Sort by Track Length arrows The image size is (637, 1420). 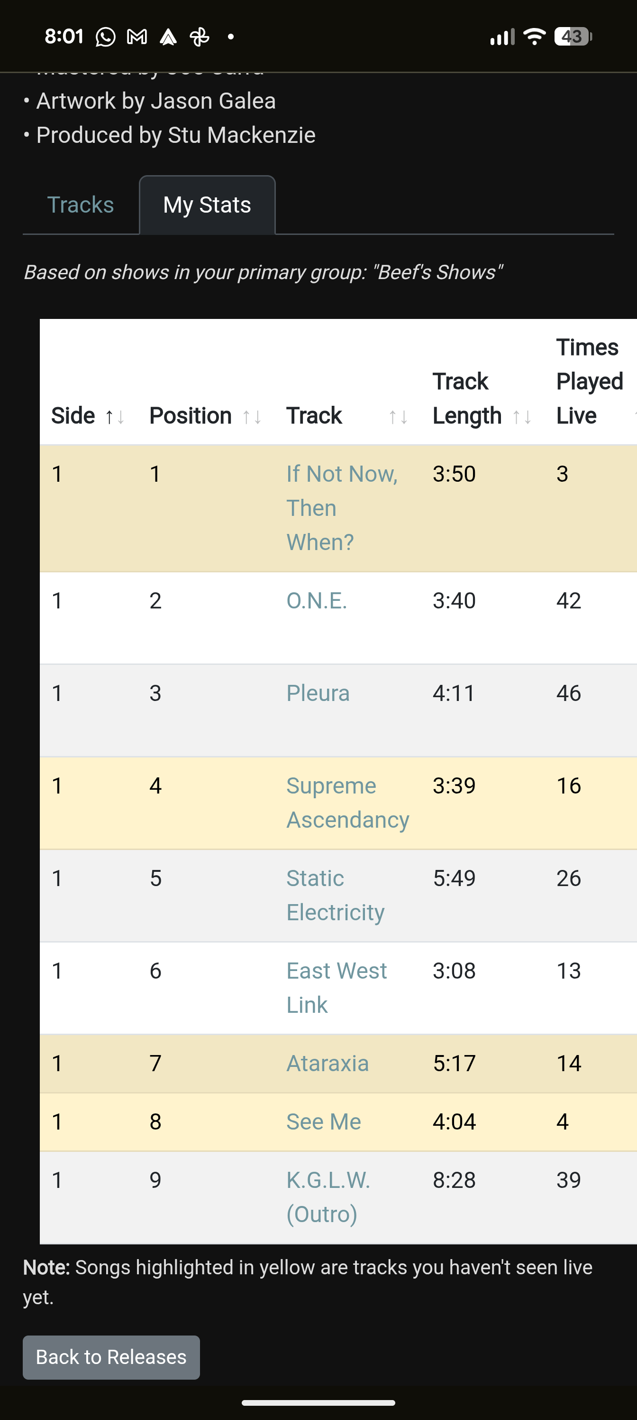[x=522, y=417]
